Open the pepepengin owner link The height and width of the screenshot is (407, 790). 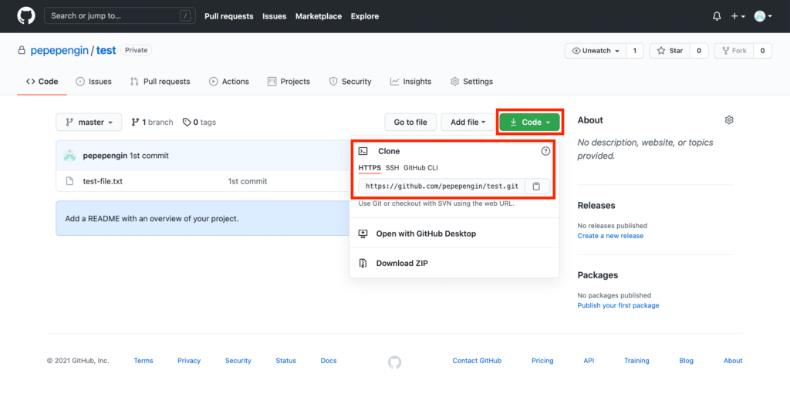pyautogui.click(x=59, y=50)
